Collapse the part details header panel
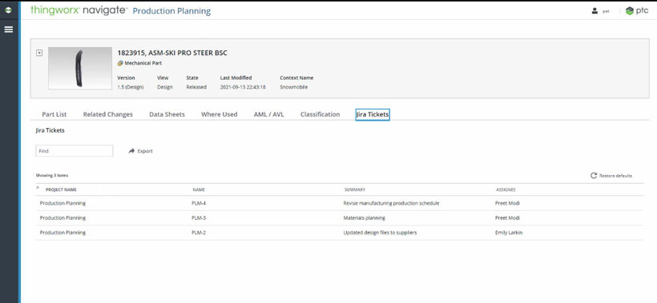Image resolution: width=657 pixels, height=303 pixels. [39, 53]
